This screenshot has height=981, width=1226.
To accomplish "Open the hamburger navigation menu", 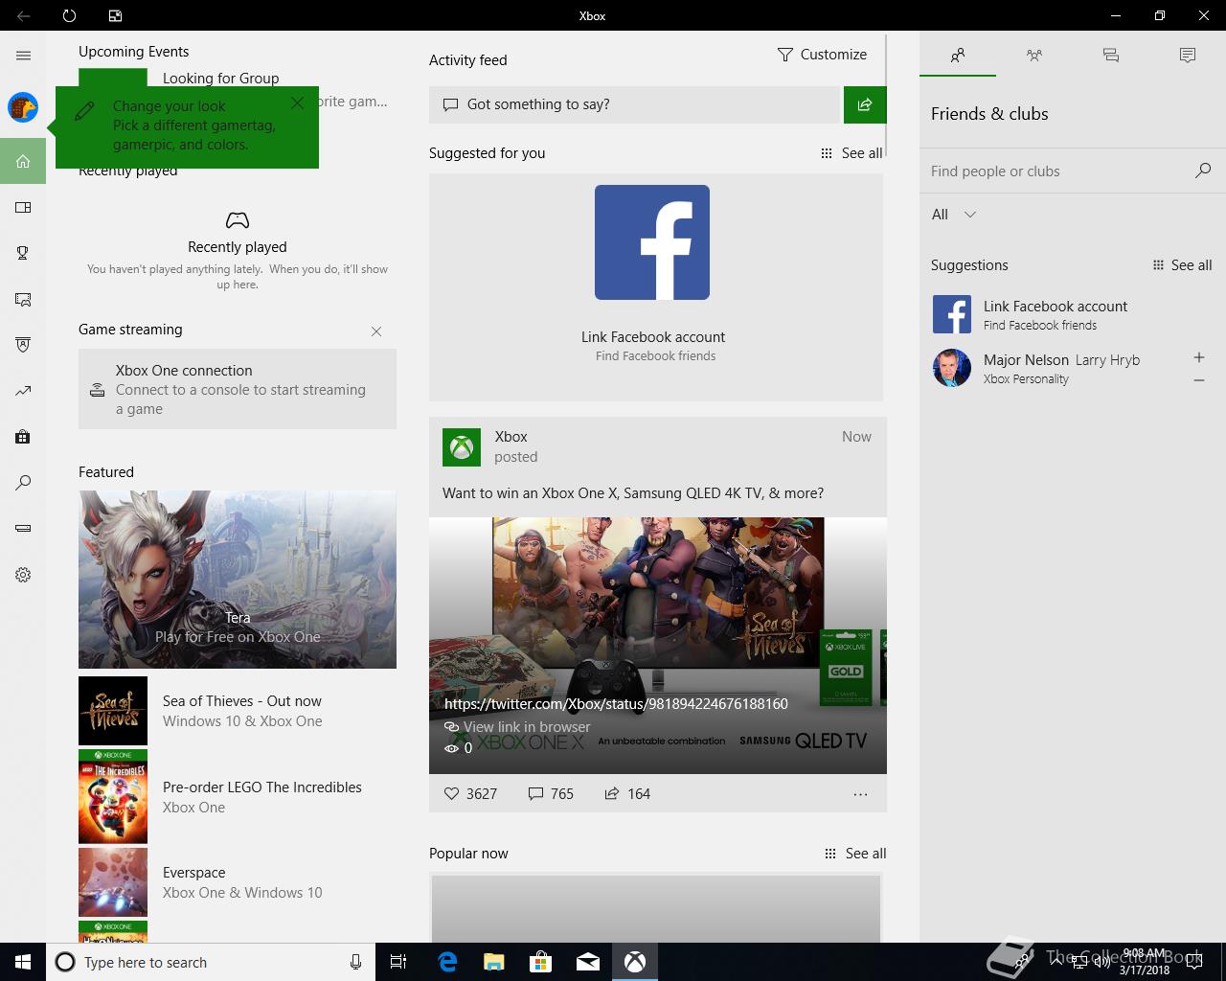I will [23, 56].
